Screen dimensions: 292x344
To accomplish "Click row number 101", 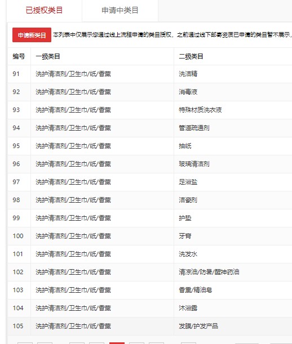I will (x=18, y=254).
